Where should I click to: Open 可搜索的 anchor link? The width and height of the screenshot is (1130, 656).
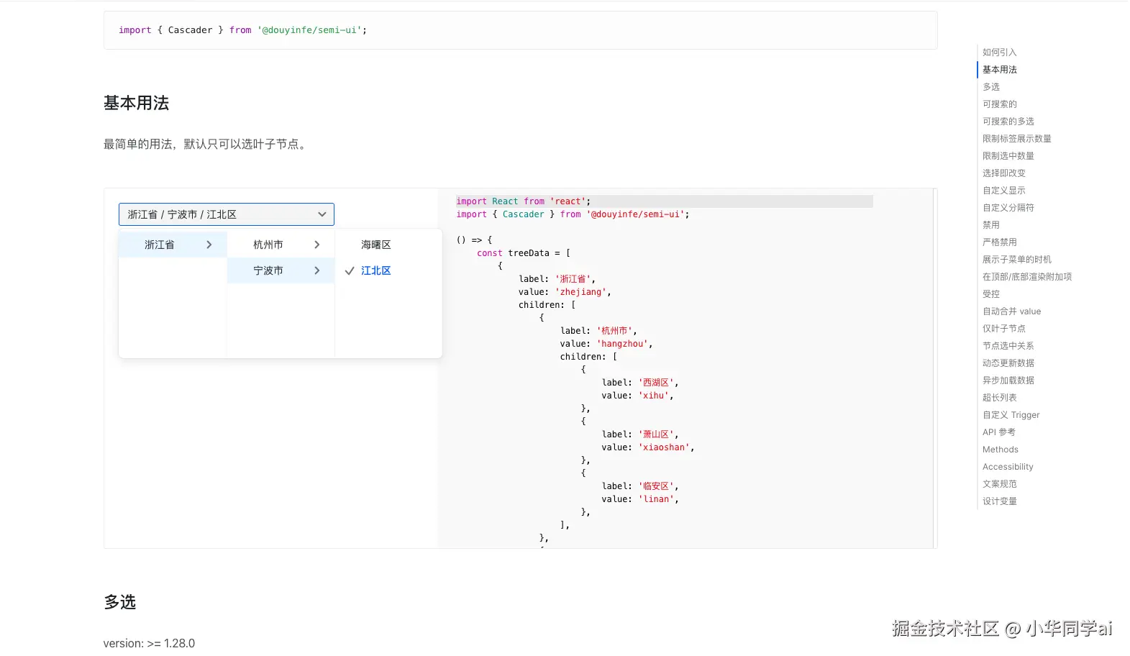pyautogui.click(x=1000, y=104)
